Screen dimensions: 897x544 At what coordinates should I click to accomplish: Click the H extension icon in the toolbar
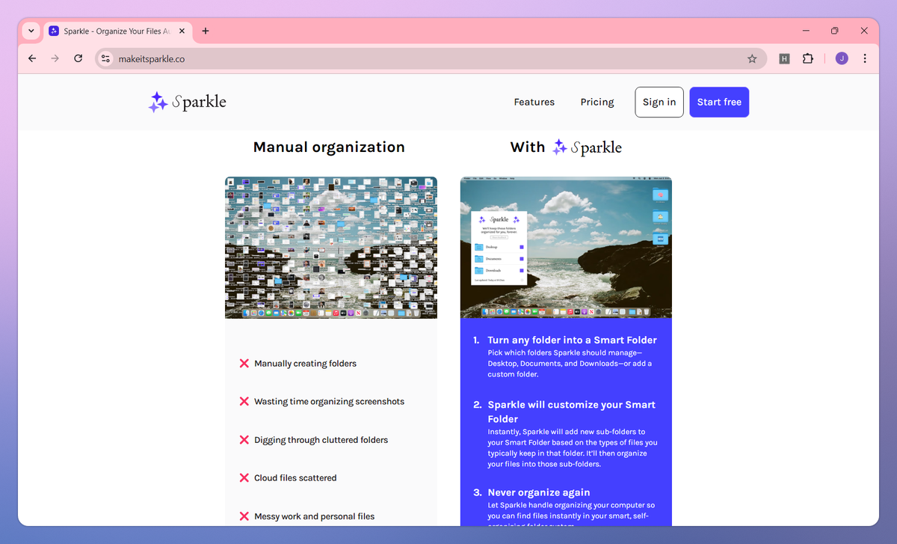point(784,58)
